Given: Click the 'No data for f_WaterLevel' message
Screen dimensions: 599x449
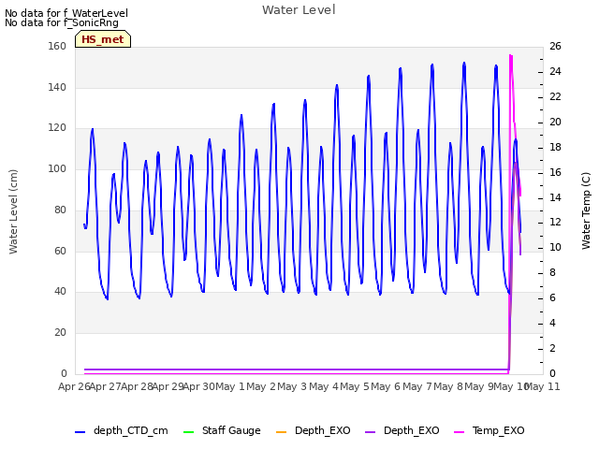Looking at the screenshot, I should point(66,13).
